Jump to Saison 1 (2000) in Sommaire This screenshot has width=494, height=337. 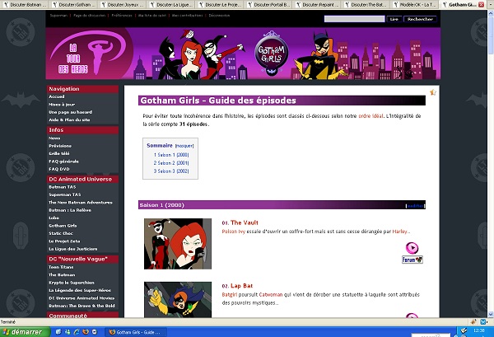[171, 155]
